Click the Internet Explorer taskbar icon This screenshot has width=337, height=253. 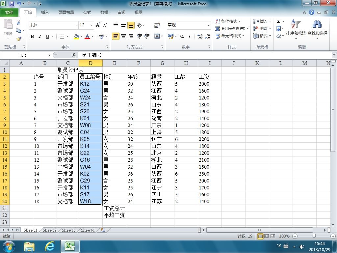pyautogui.click(x=49, y=246)
